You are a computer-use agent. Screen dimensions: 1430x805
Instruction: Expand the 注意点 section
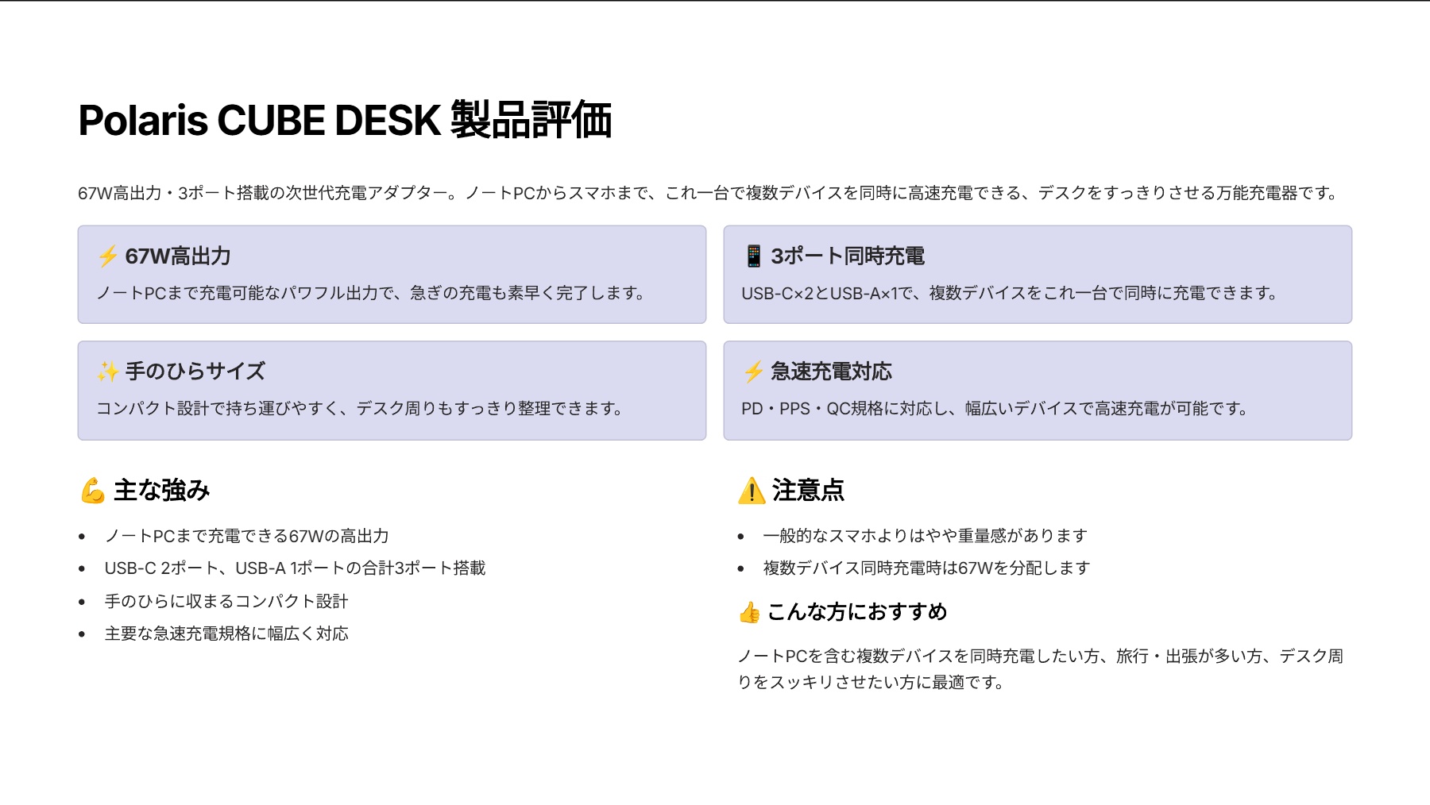[x=806, y=491]
